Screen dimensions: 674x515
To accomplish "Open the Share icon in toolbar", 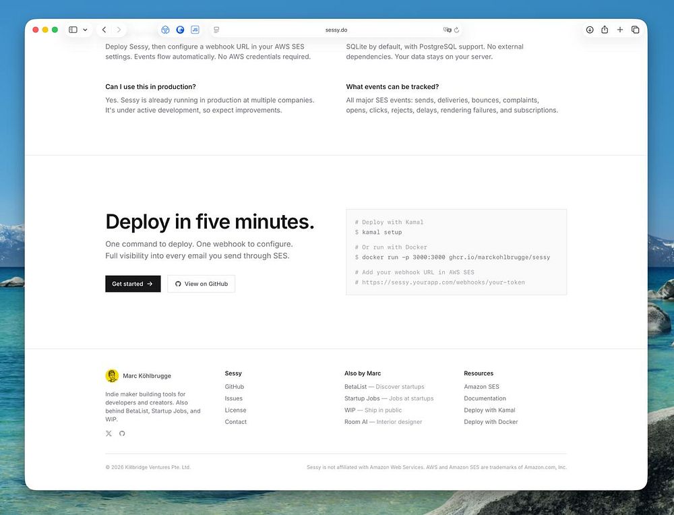I will [605, 30].
